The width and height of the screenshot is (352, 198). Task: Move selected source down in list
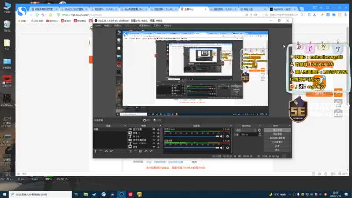[x=151, y=151]
